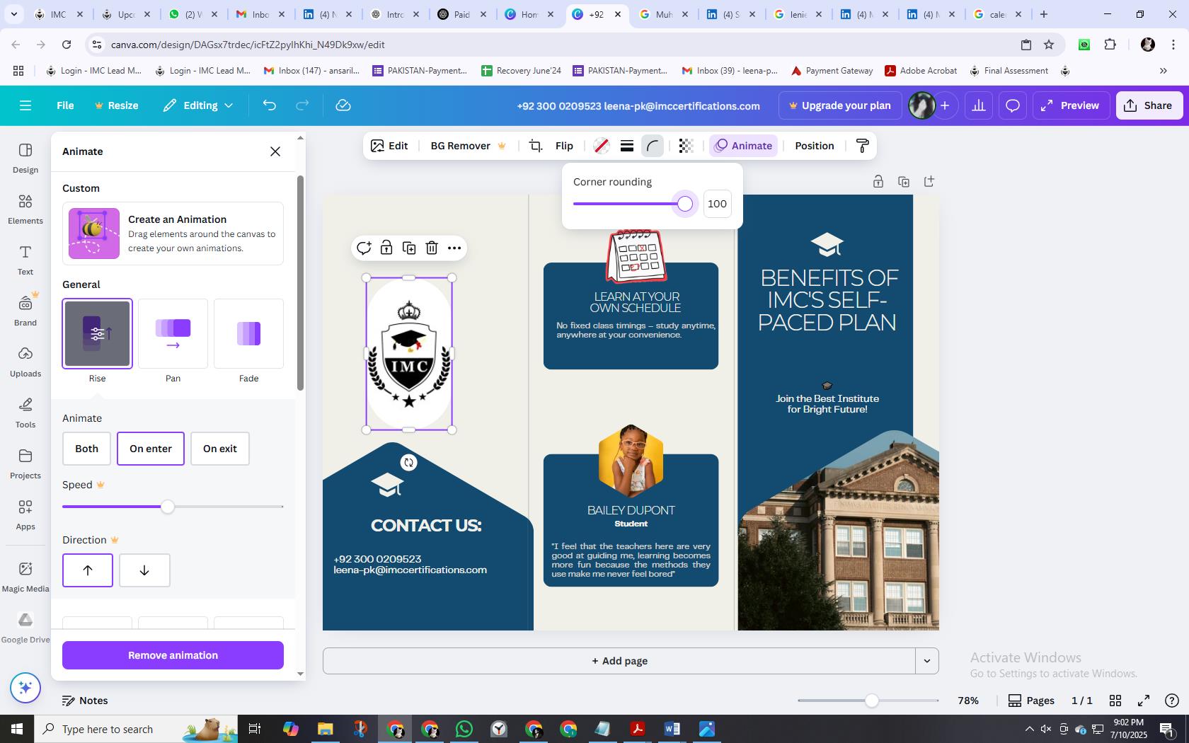Viewport: 1189px width, 743px height.
Task: Open the Position panel
Action: [x=814, y=146]
